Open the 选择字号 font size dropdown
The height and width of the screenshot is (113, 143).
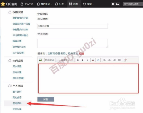(67, 60)
